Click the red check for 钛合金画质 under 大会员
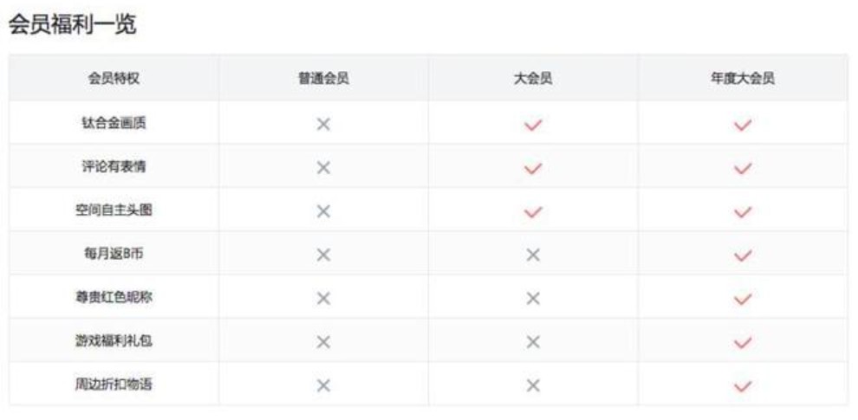 tap(533, 125)
